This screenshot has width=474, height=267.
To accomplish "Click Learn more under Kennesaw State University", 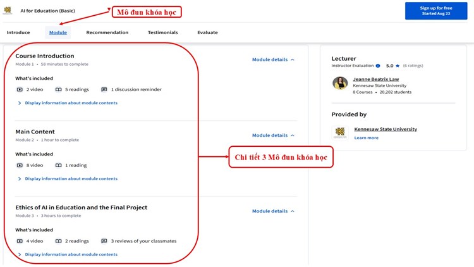I will coord(366,138).
